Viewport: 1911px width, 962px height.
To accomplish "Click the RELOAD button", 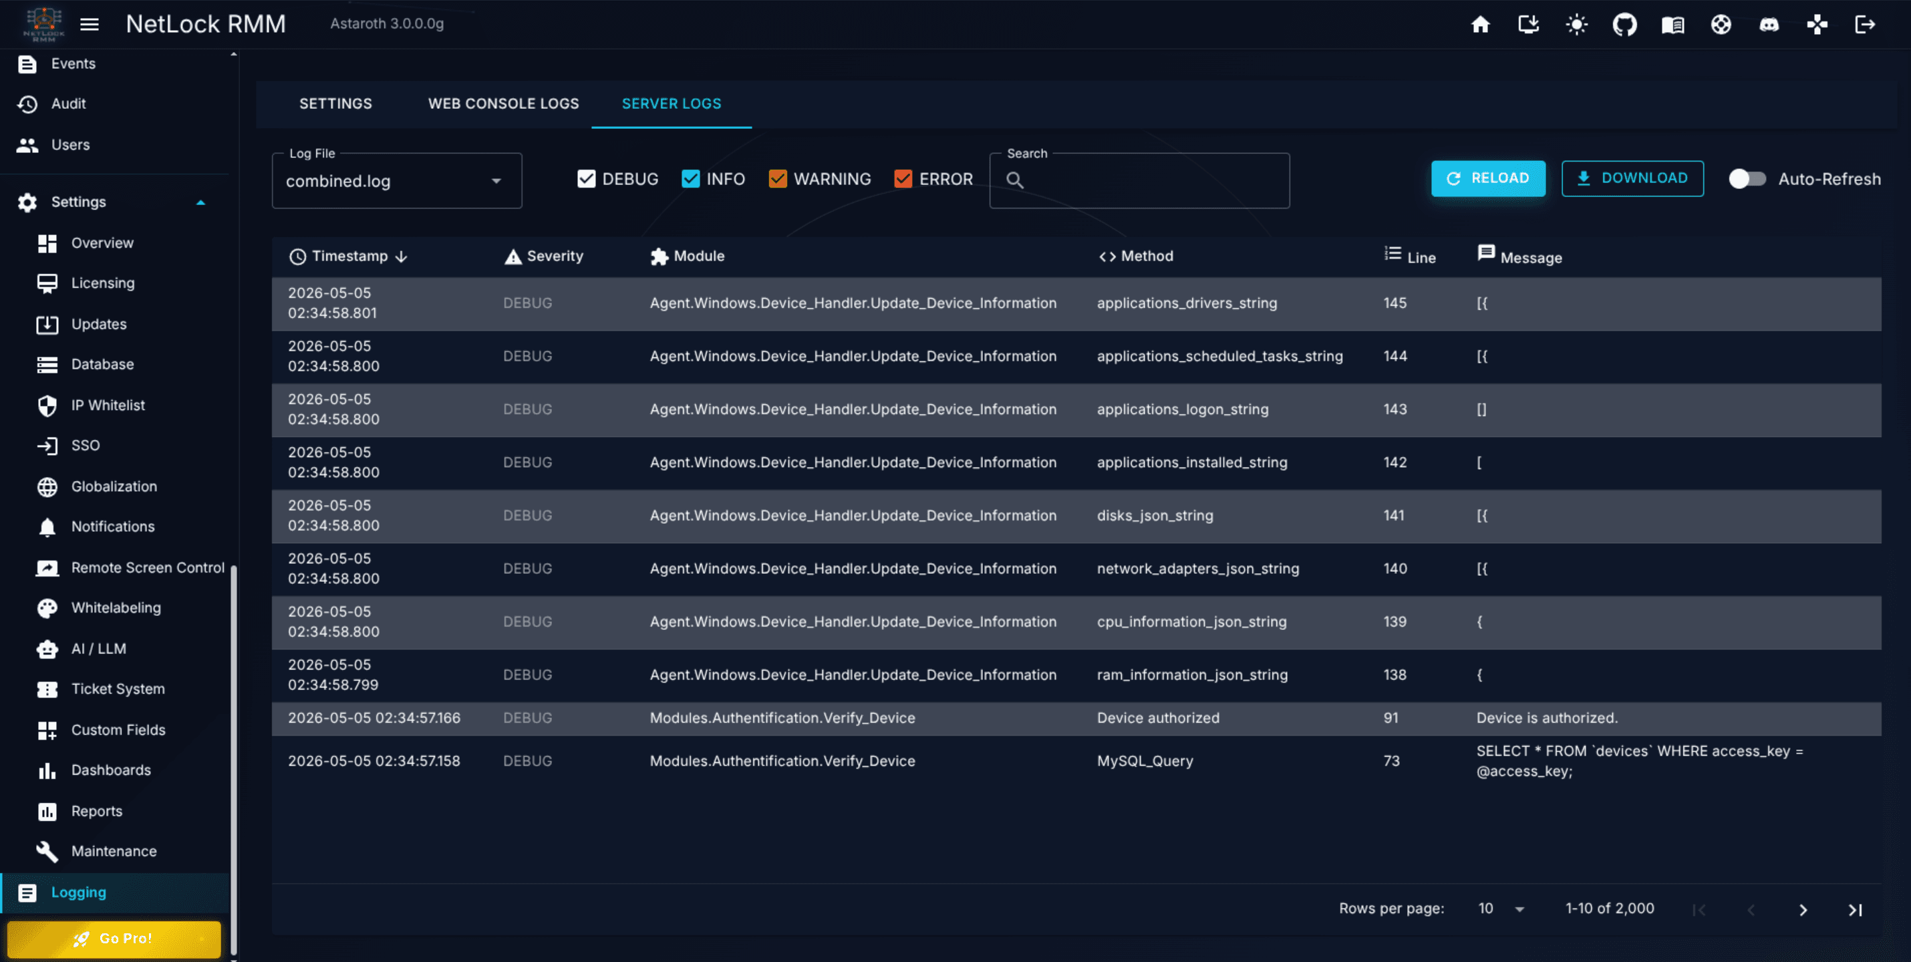I will tap(1488, 178).
